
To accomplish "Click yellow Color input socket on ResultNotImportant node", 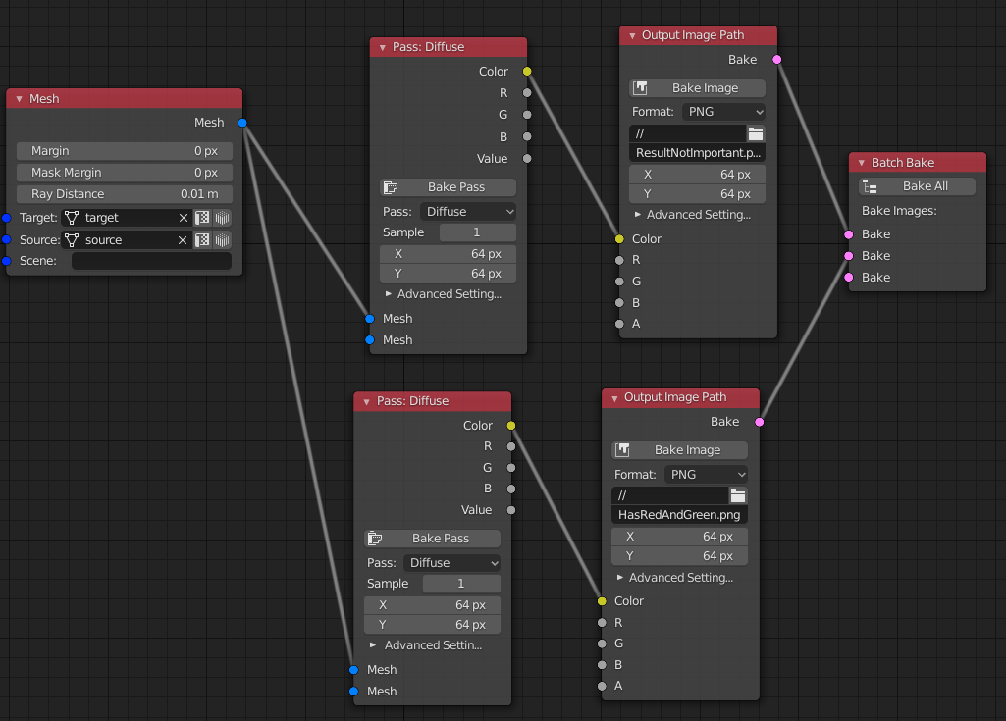I will click(619, 239).
